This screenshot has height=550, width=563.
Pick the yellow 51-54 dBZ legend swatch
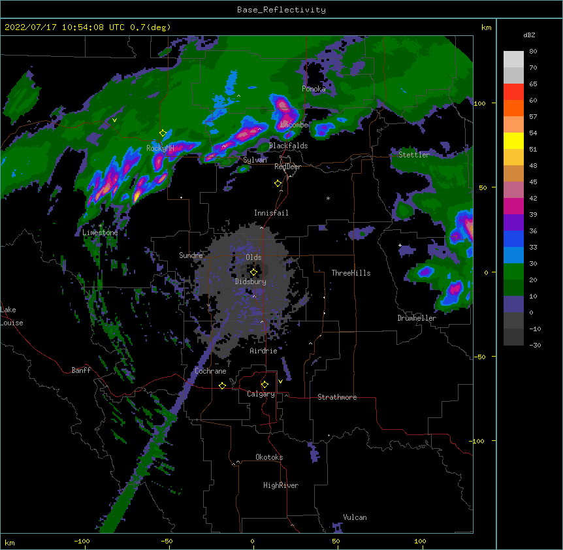coord(513,140)
